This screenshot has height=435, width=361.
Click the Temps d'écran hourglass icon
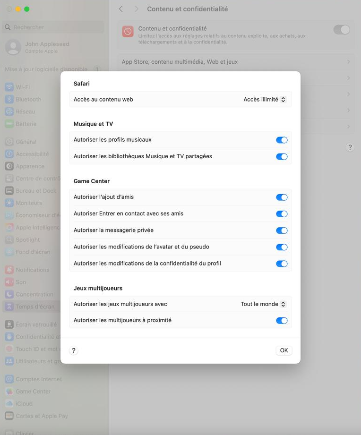coord(9,307)
